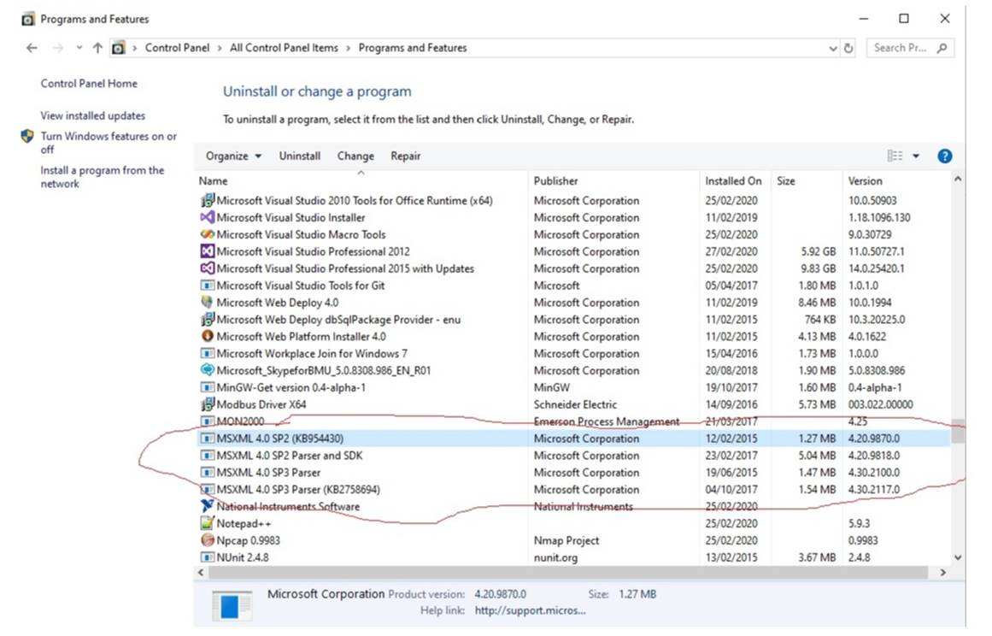Viewport: 992px width, 636px height.
Task: Click the Visual Studio Installer icon
Action: click(207, 218)
